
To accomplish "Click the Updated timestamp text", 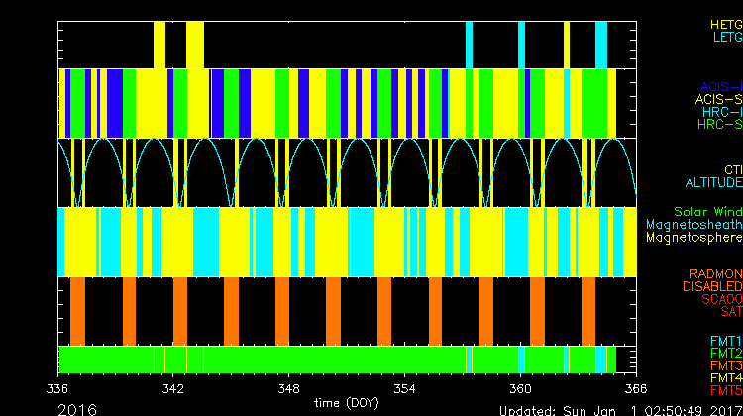I will tap(619, 409).
